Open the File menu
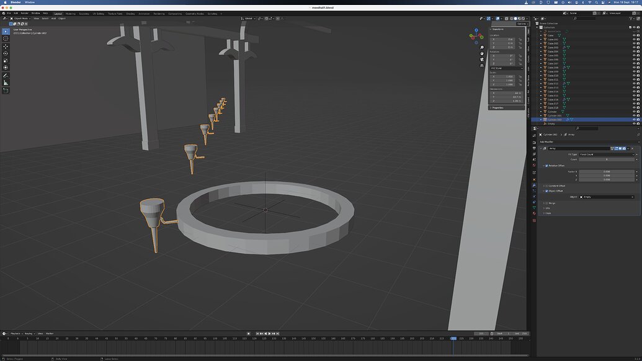 coord(9,13)
